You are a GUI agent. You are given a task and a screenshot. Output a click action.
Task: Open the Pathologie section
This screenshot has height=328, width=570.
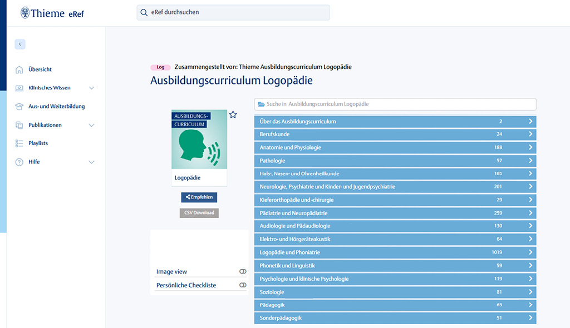(395, 160)
